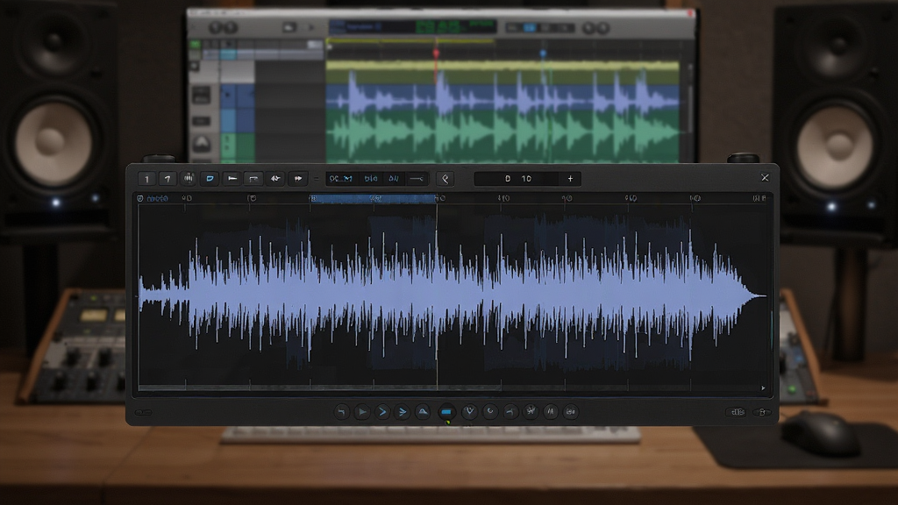Viewport: 898px width, 505px height.
Task: Click the plus button beside "D 10"
Action: [570, 179]
